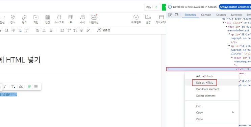Collapse the span id node

coord(232,57)
